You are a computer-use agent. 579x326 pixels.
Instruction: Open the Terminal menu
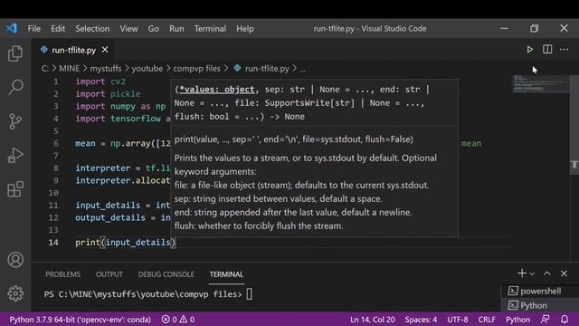[x=210, y=29]
